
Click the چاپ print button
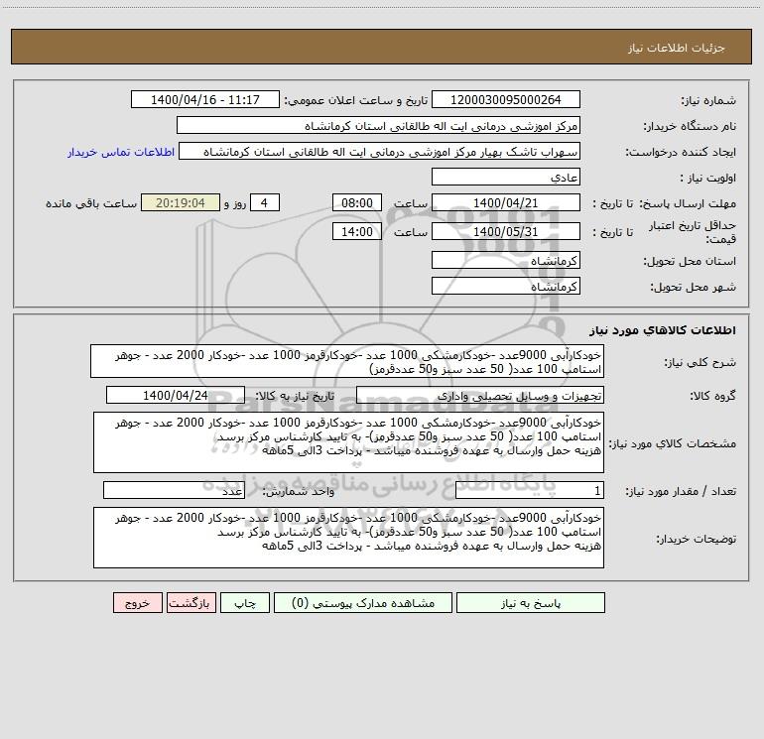245,603
